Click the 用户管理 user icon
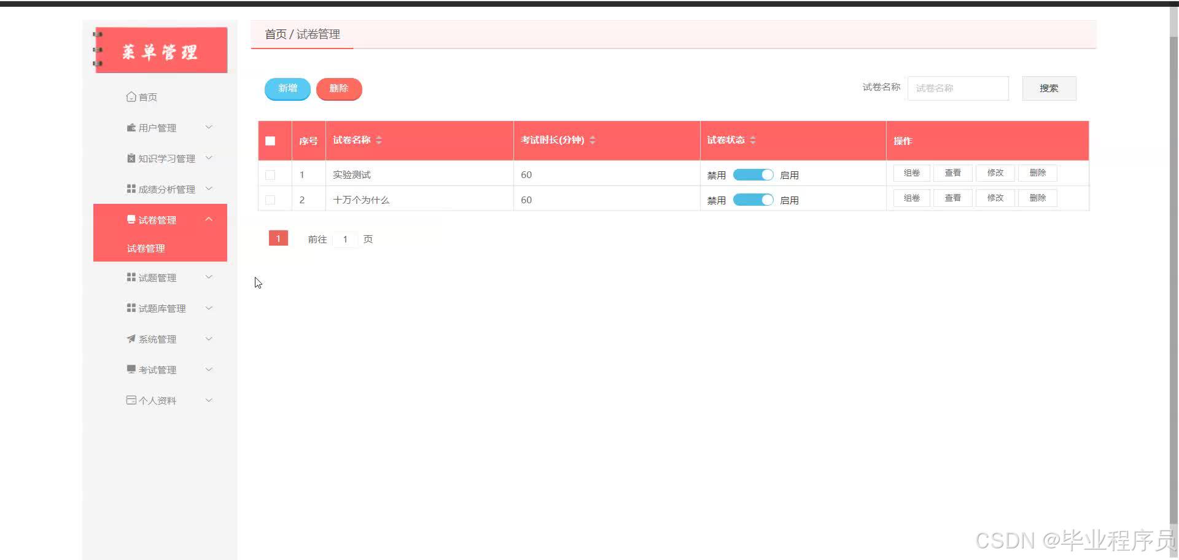This screenshot has height=560, width=1179. (131, 127)
